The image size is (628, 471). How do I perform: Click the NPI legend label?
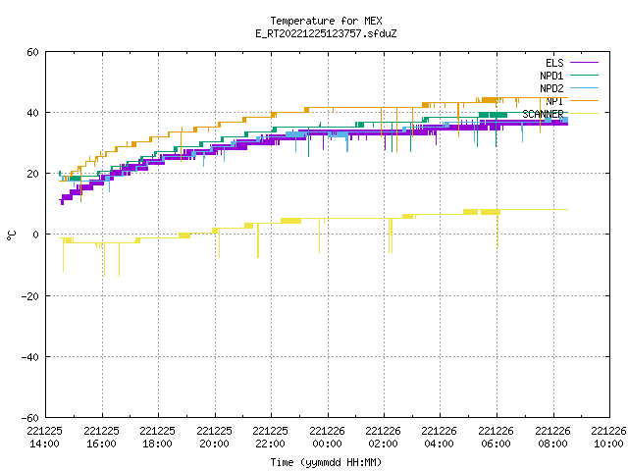554,101
